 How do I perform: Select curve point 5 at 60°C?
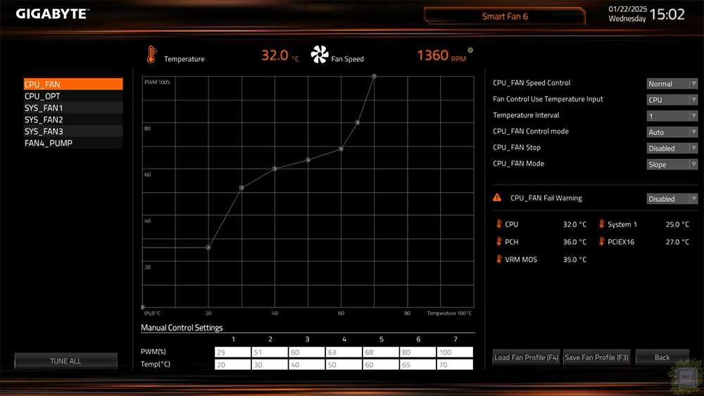[341, 149]
